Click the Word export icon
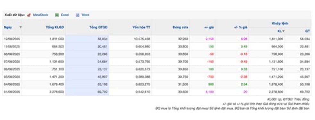Viewport: 315px width, 120px height. [78, 15]
